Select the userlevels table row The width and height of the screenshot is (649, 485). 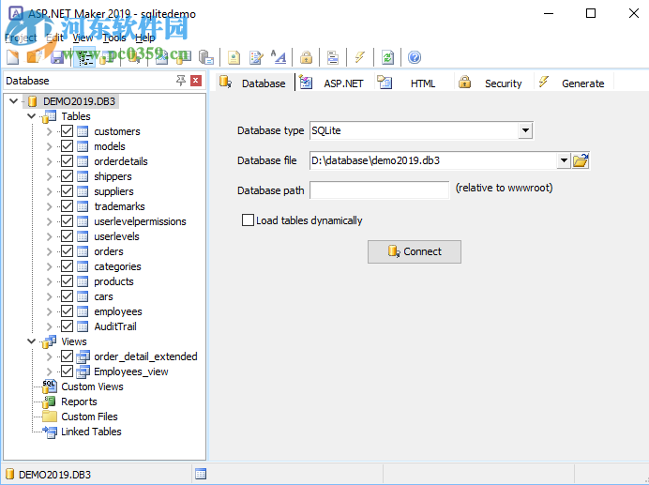coord(116,236)
